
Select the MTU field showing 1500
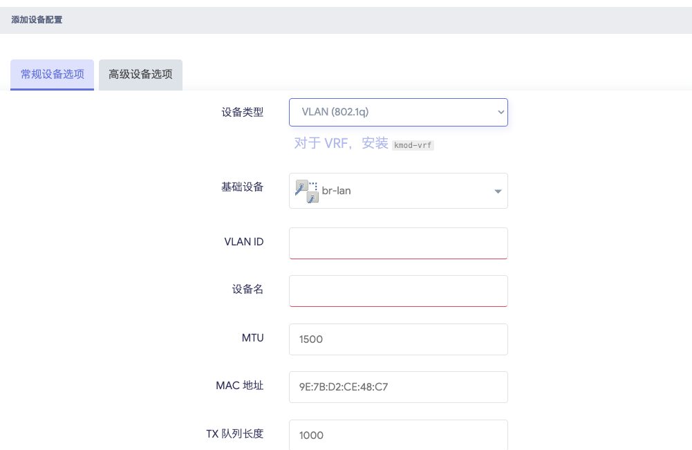(x=398, y=339)
